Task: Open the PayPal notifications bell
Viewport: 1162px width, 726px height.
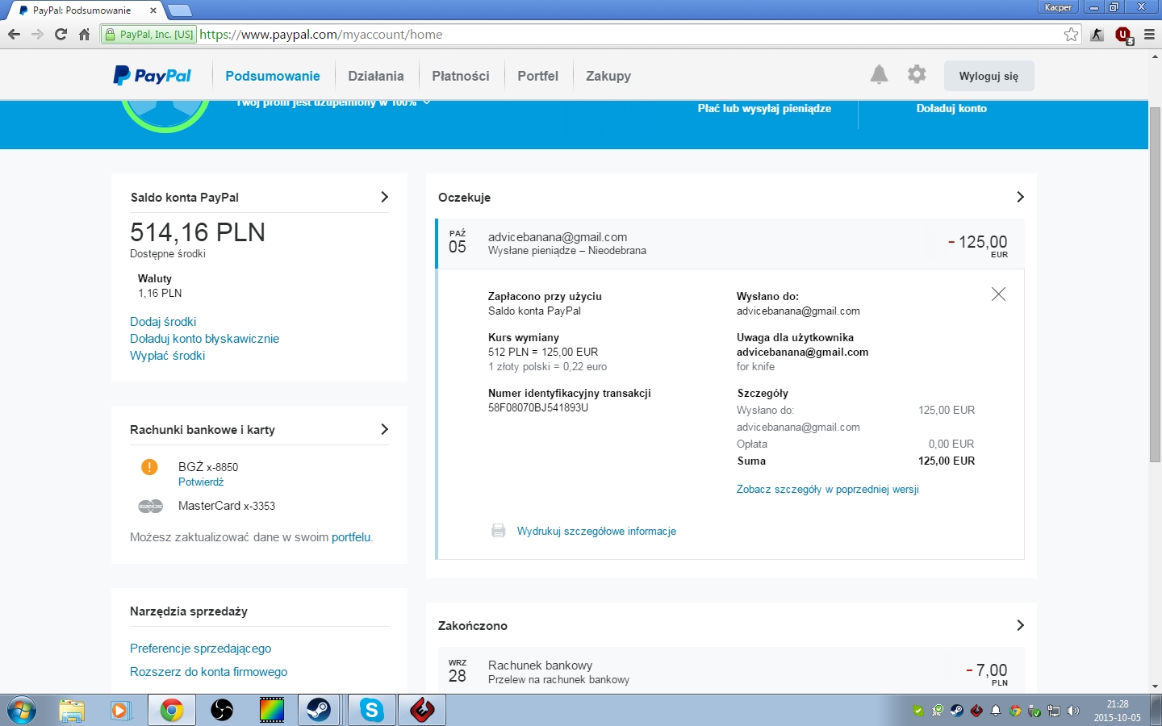Action: click(x=879, y=75)
